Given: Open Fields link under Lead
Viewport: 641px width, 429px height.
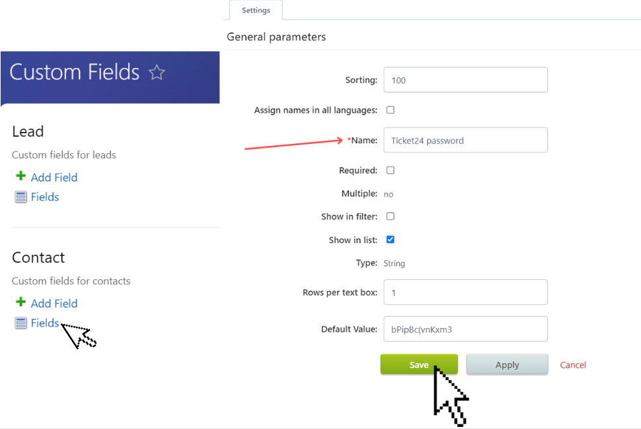Looking at the screenshot, I should tap(45, 197).
